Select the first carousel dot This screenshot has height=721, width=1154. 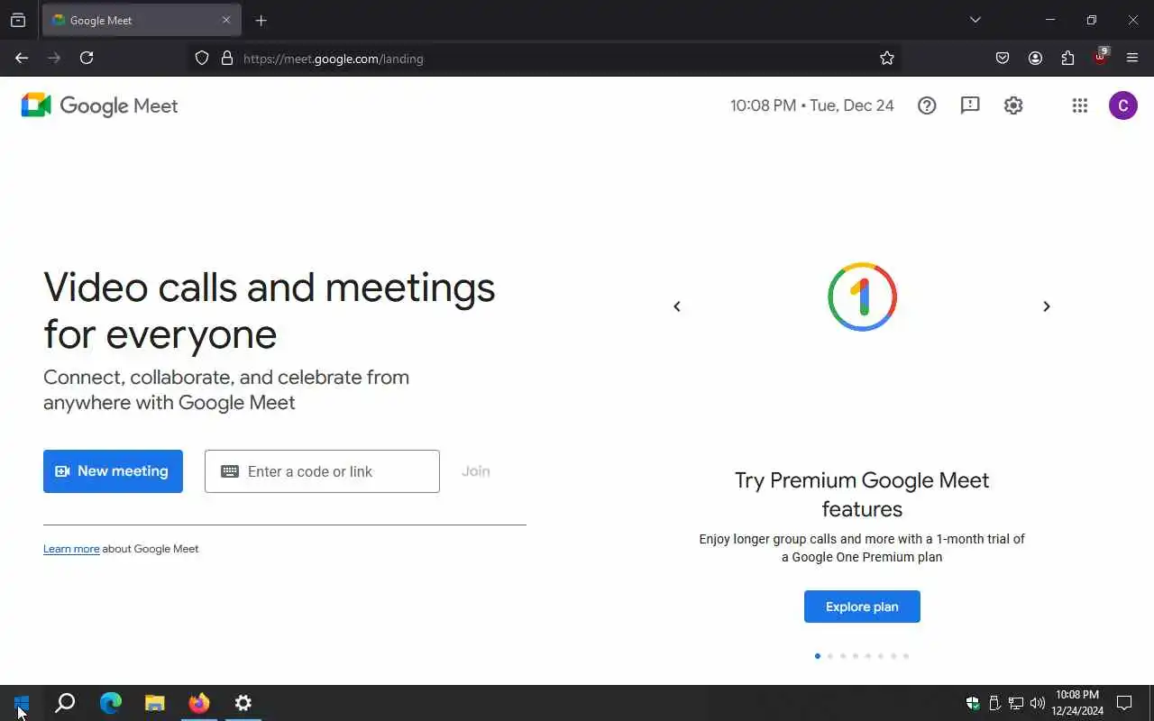(818, 656)
